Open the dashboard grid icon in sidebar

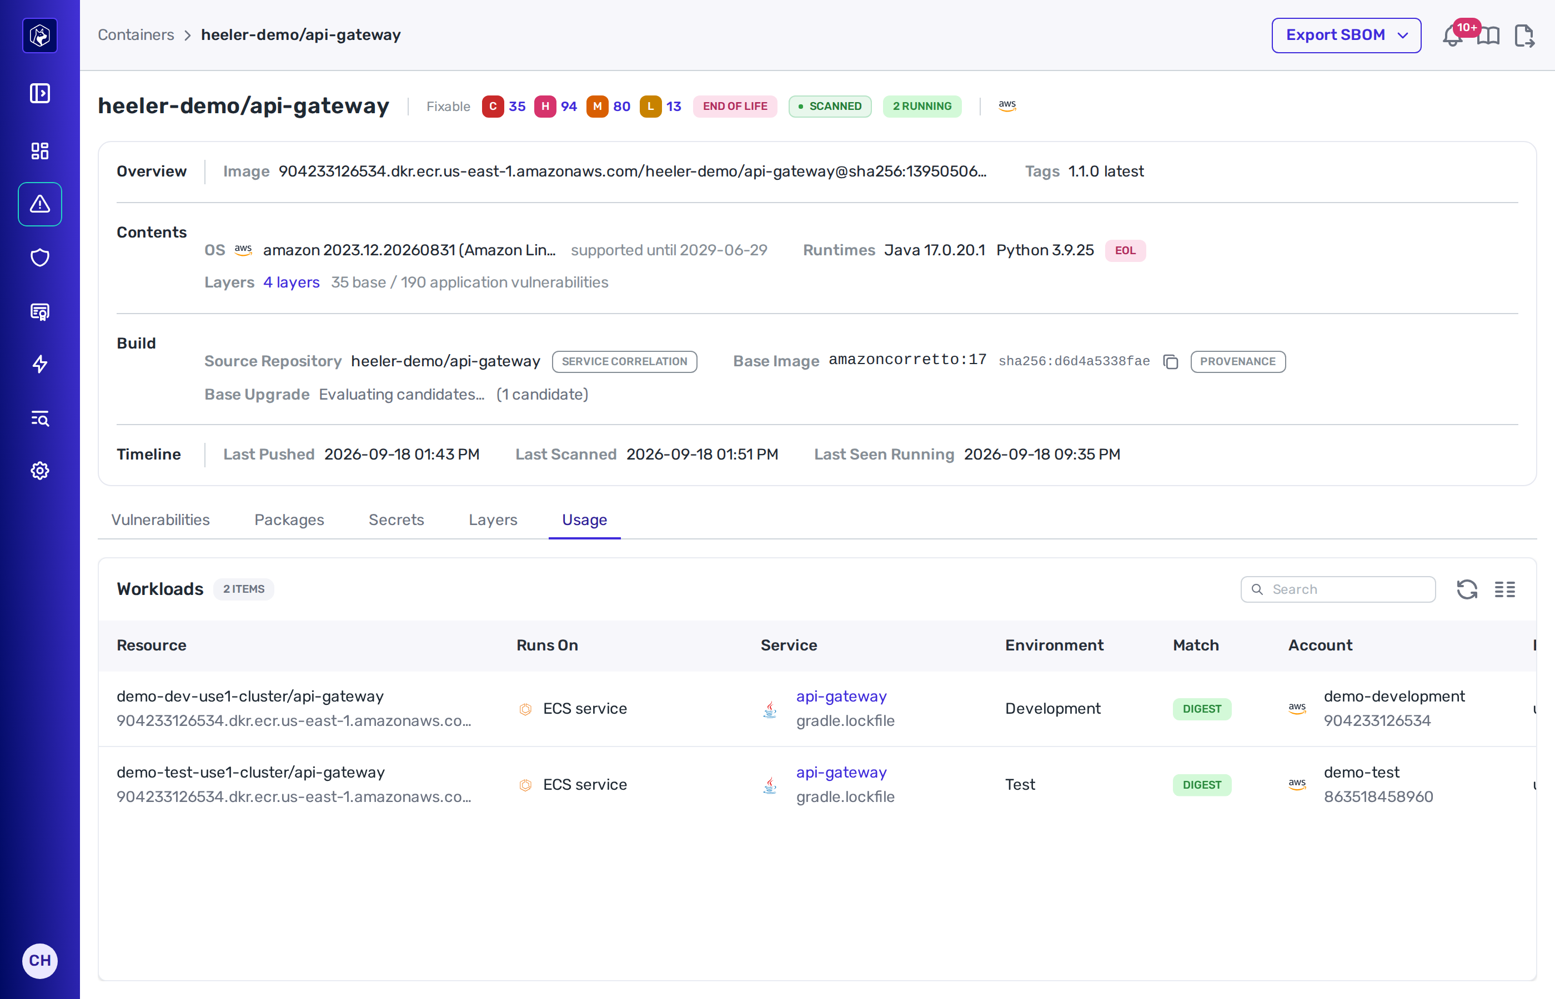pyautogui.click(x=39, y=150)
